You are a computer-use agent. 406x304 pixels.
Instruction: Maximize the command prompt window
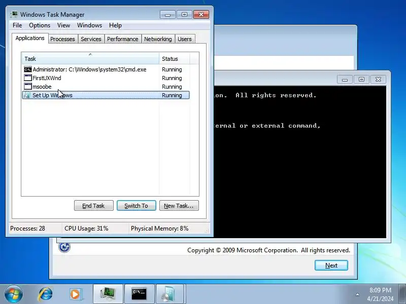tap(361, 80)
